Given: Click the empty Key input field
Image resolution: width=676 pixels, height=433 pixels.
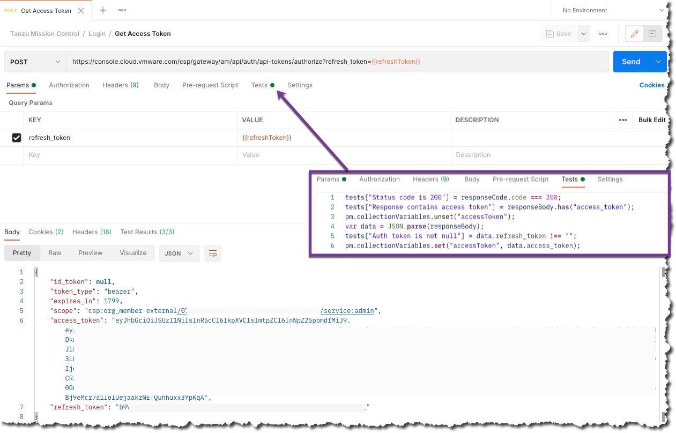Looking at the screenshot, I should (x=131, y=155).
